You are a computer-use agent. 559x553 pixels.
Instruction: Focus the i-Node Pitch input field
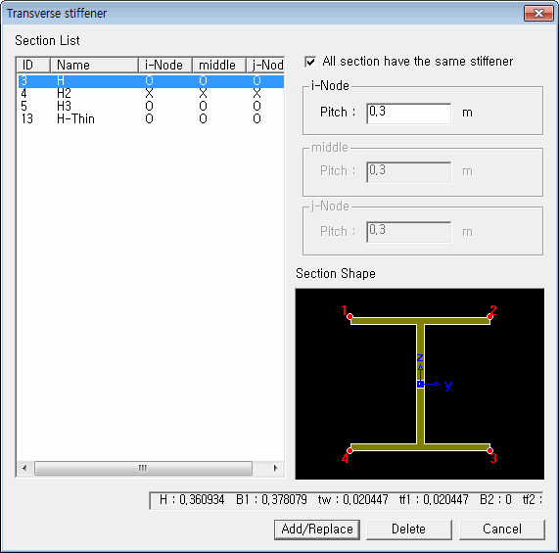[408, 114]
